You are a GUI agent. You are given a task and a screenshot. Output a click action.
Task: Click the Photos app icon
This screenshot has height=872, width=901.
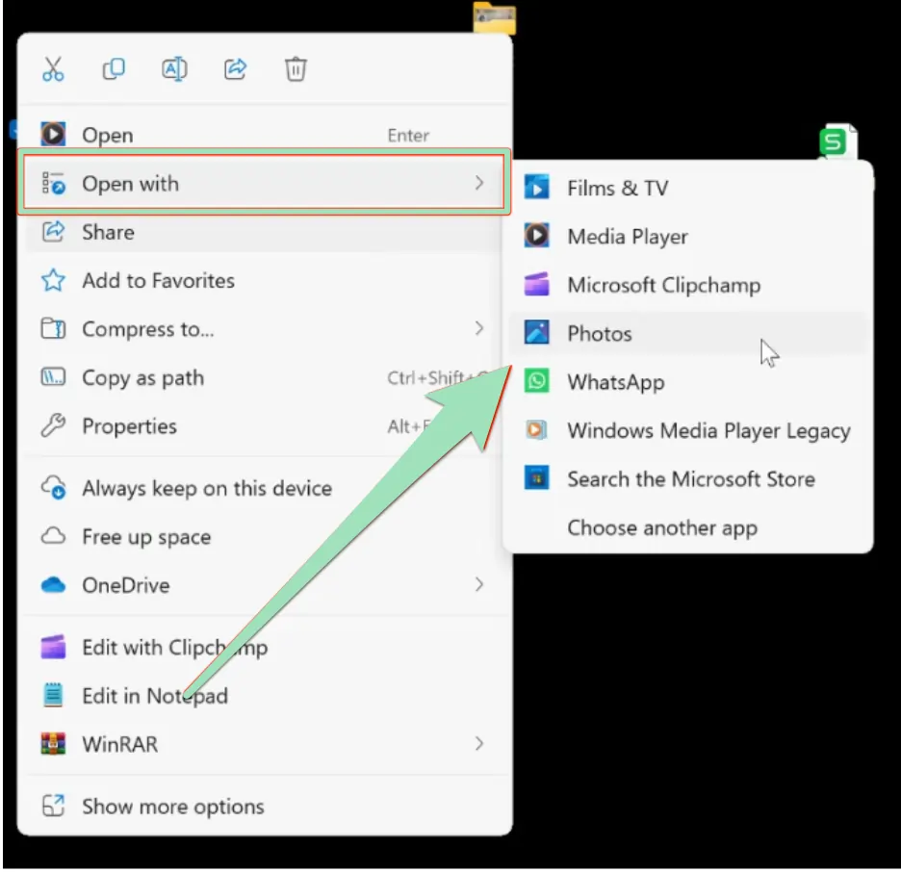pos(537,333)
